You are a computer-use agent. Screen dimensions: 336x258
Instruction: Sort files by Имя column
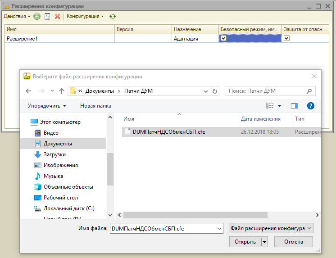coord(128,119)
